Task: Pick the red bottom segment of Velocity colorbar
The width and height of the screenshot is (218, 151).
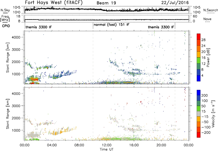Action: 199,135
